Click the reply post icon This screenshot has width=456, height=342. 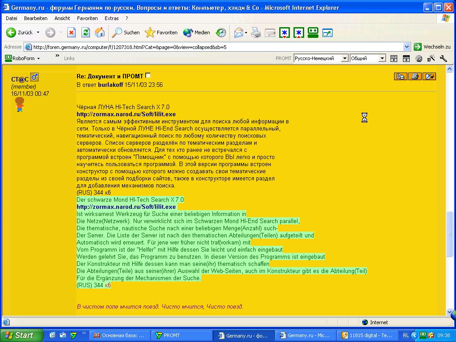click(x=400, y=77)
